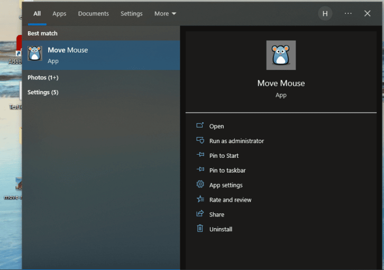Select the All search tab
384x270 pixels.
click(37, 14)
